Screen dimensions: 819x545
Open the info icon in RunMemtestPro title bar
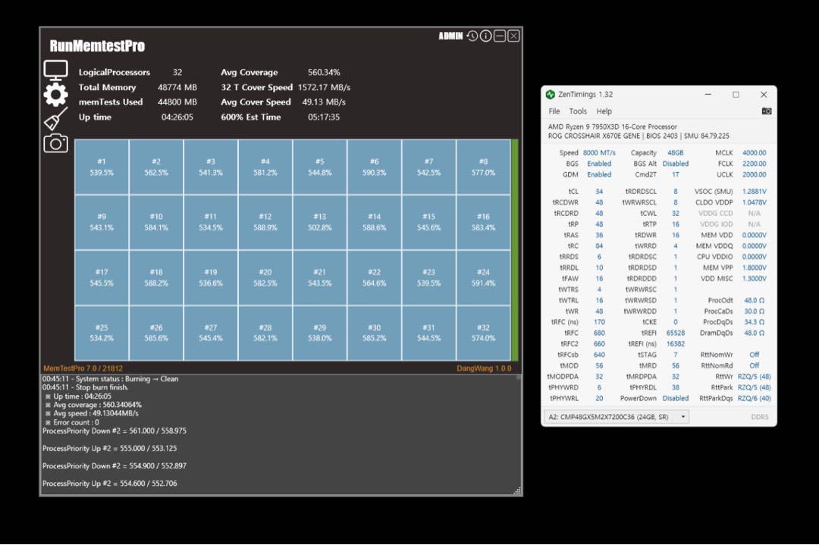(486, 36)
